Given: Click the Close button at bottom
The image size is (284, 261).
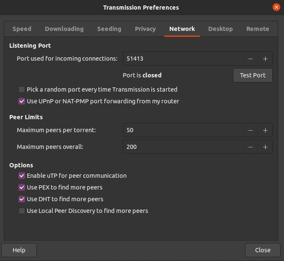Looking at the screenshot, I should (x=263, y=250).
